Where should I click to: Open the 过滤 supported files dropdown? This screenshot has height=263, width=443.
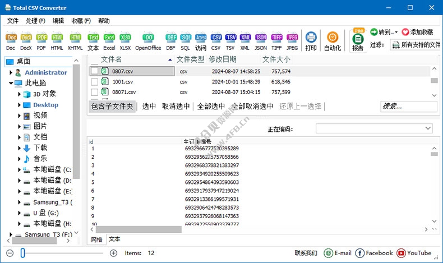click(415, 45)
